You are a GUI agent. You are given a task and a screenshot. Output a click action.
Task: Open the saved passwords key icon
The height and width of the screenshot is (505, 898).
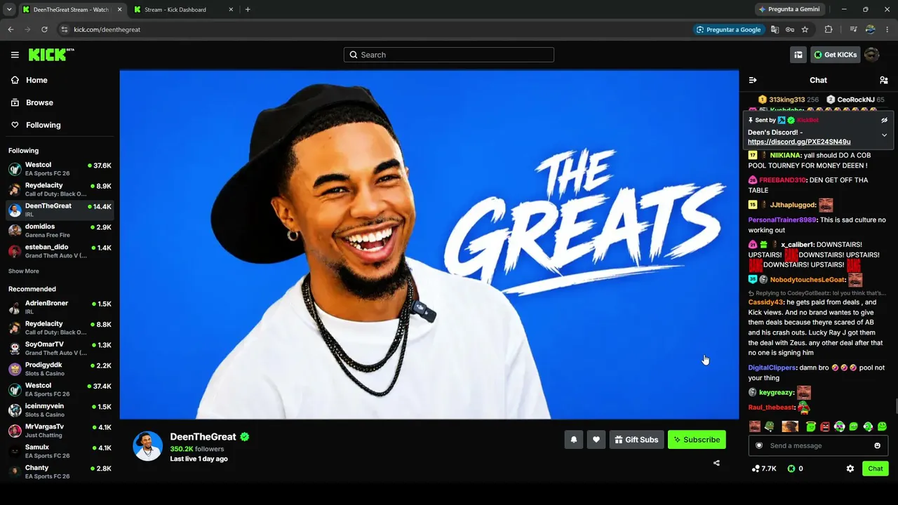click(x=790, y=29)
